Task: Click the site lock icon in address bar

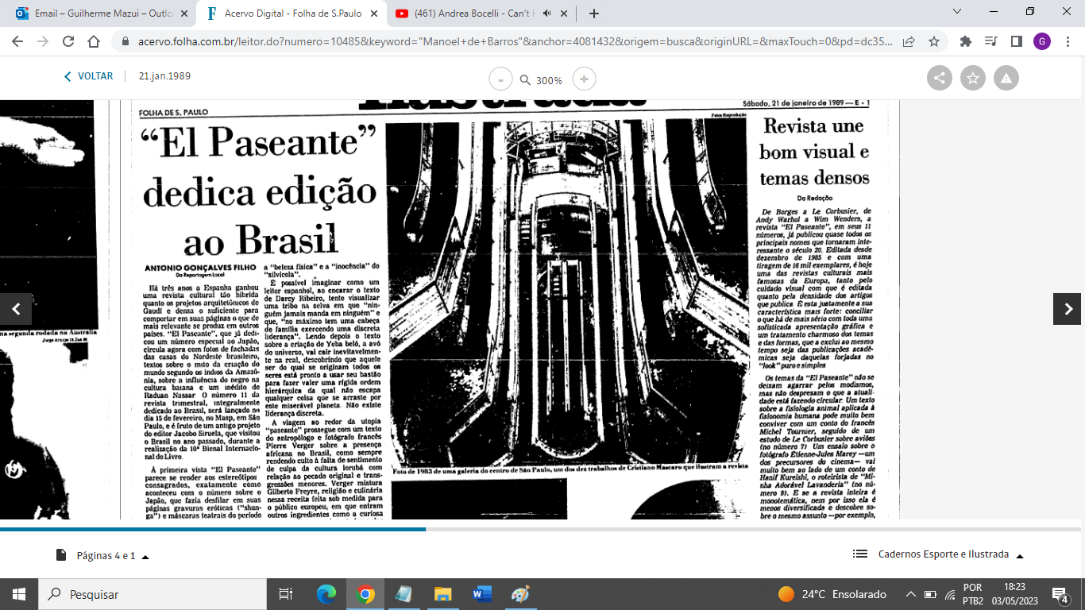Action: (125, 41)
